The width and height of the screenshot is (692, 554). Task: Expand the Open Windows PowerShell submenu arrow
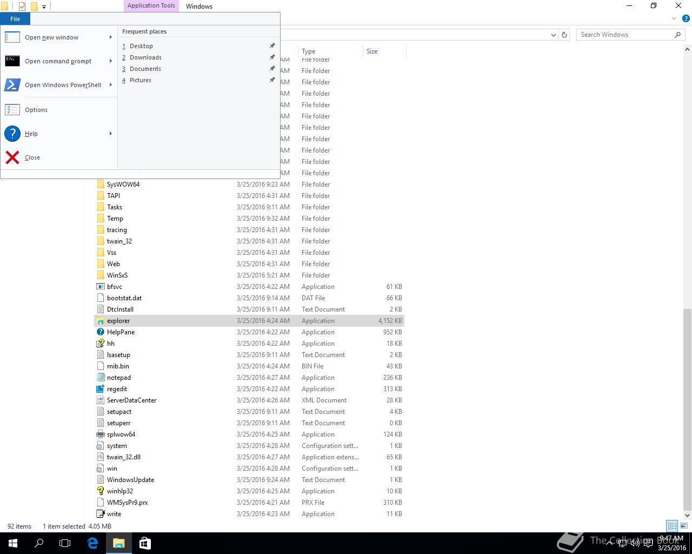(x=111, y=85)
